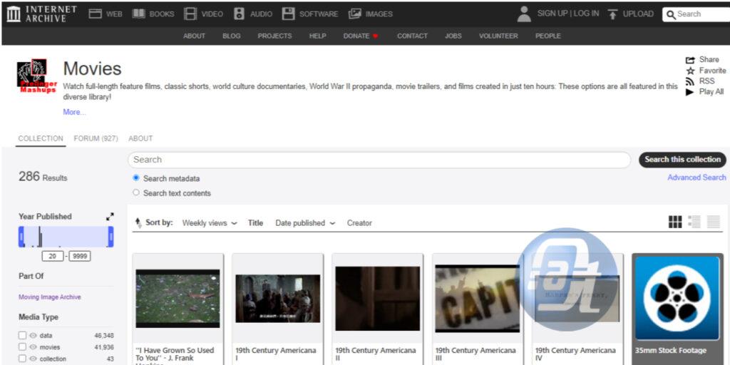Screen dimensions: 730x365
Task: Click the RSS feed icon
Action: (690, 81)
